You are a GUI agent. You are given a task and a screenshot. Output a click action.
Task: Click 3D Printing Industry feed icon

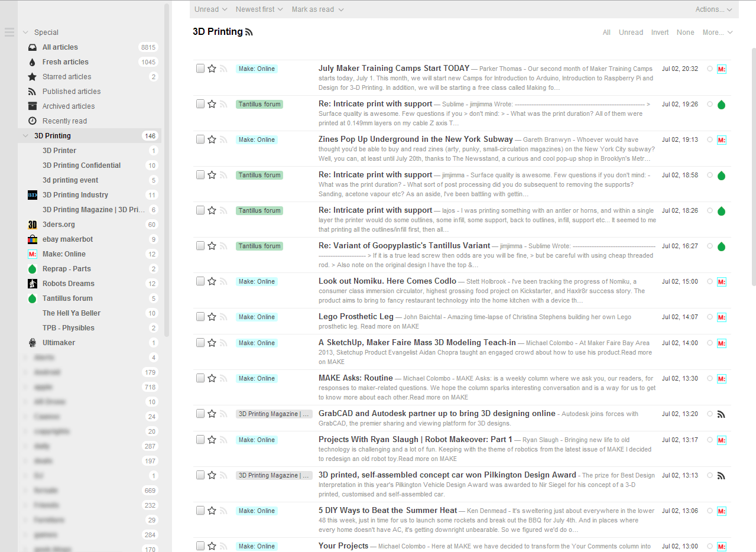point(33,195)
